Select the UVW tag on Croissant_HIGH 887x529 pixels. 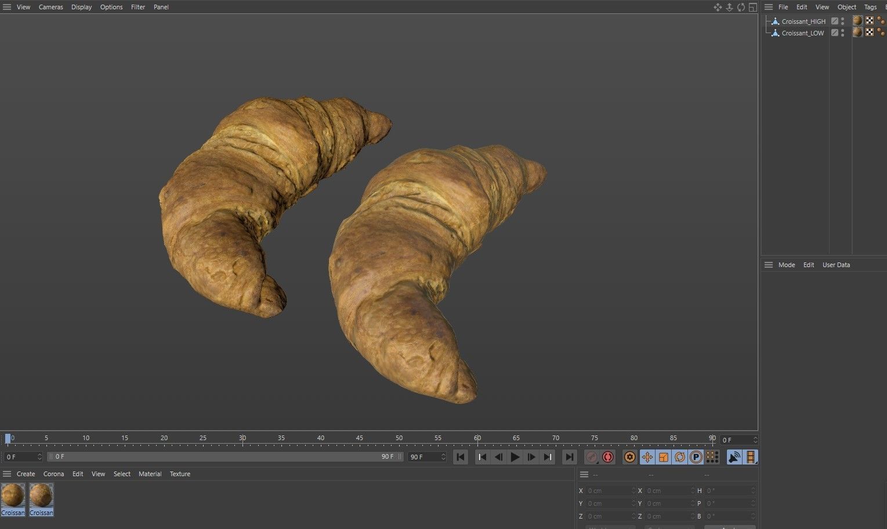tap(870, 20)
